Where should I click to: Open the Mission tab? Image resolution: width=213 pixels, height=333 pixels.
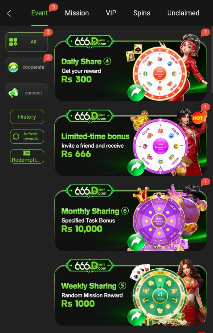pos(77,13)
